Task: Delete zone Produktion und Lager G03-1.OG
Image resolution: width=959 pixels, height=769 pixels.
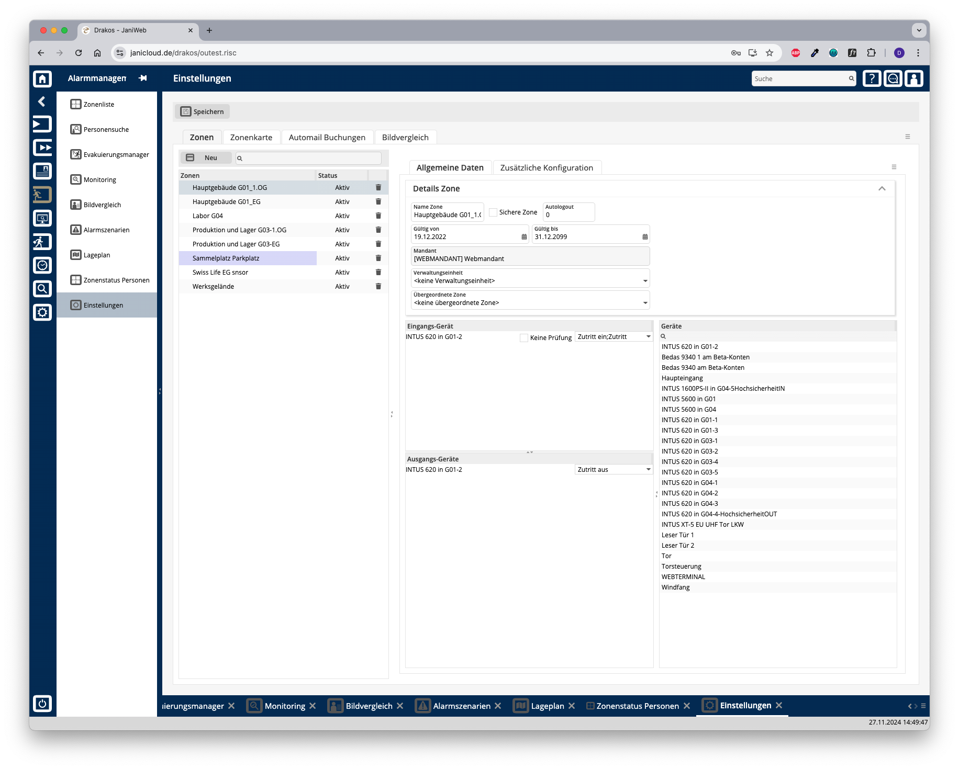Action: click(378, 230)
